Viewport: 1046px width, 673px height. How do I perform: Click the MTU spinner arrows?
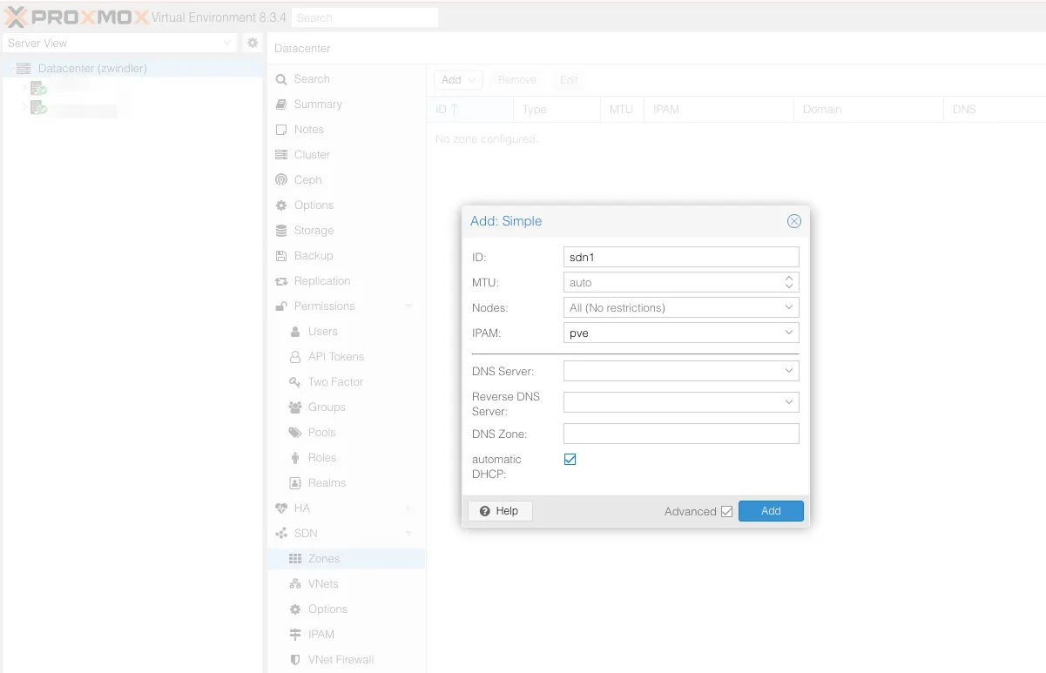pos(788,282)
